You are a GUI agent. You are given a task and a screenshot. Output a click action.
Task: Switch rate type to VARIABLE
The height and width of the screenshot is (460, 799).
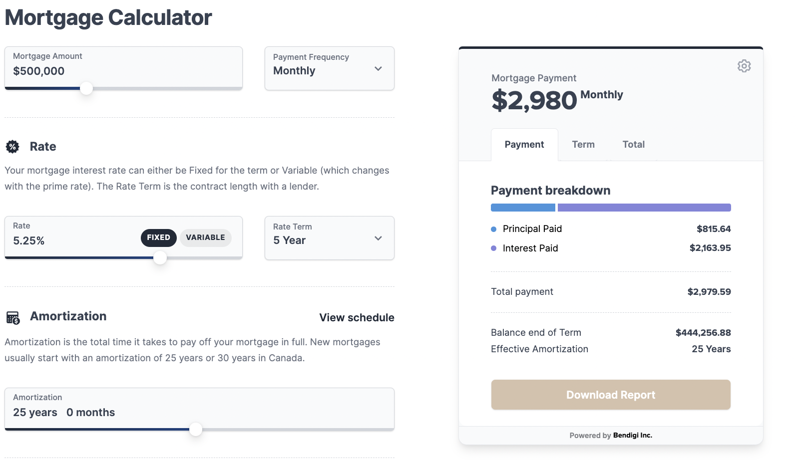coord(205,237)
